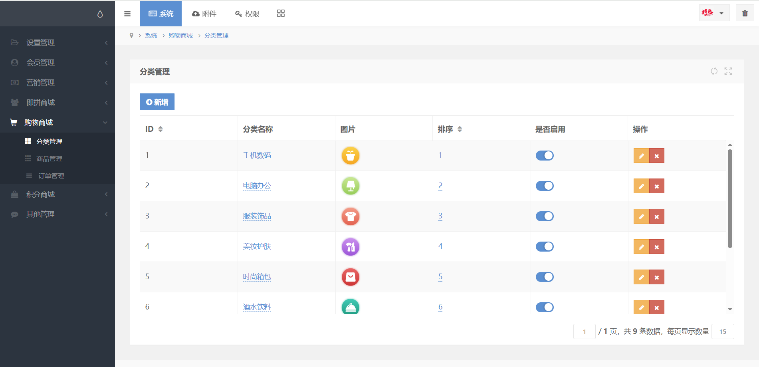The height and width of the screenshot is (367, 759).
Task: Toggle the 电脑办公 enabled switch
Action: [545, 186]
